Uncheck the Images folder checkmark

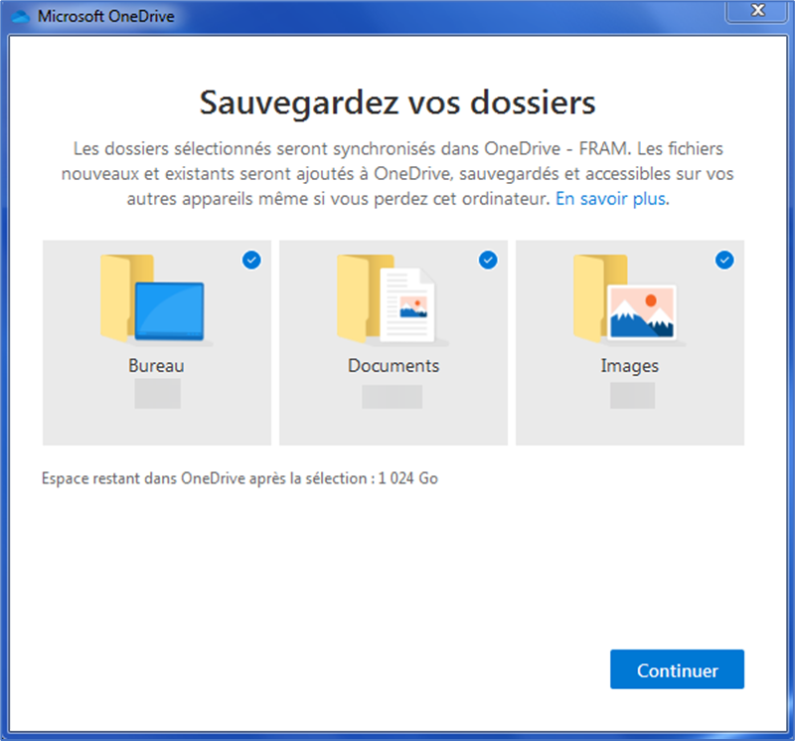tap(724, 260)
